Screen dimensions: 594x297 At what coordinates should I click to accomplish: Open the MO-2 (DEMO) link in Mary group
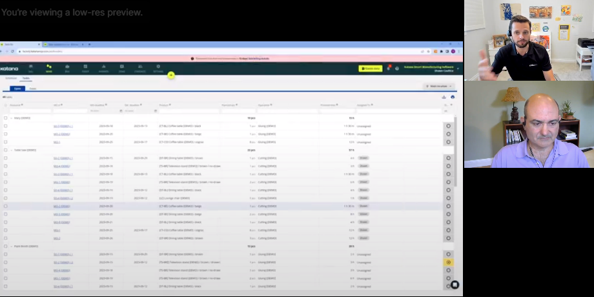tap(62, 134)
